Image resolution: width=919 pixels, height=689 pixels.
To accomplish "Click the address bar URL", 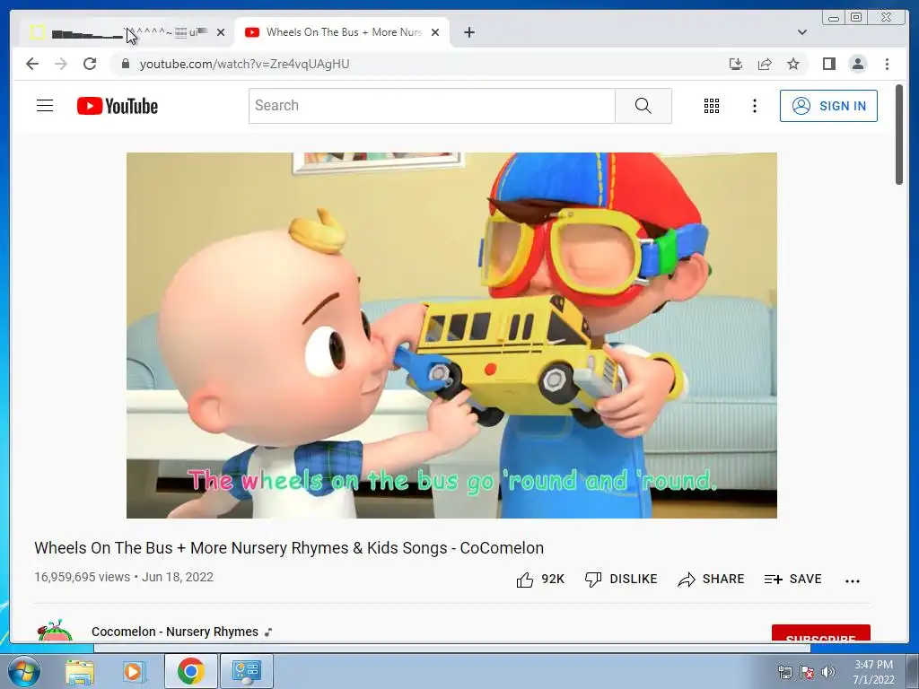I will coord(244,64).
